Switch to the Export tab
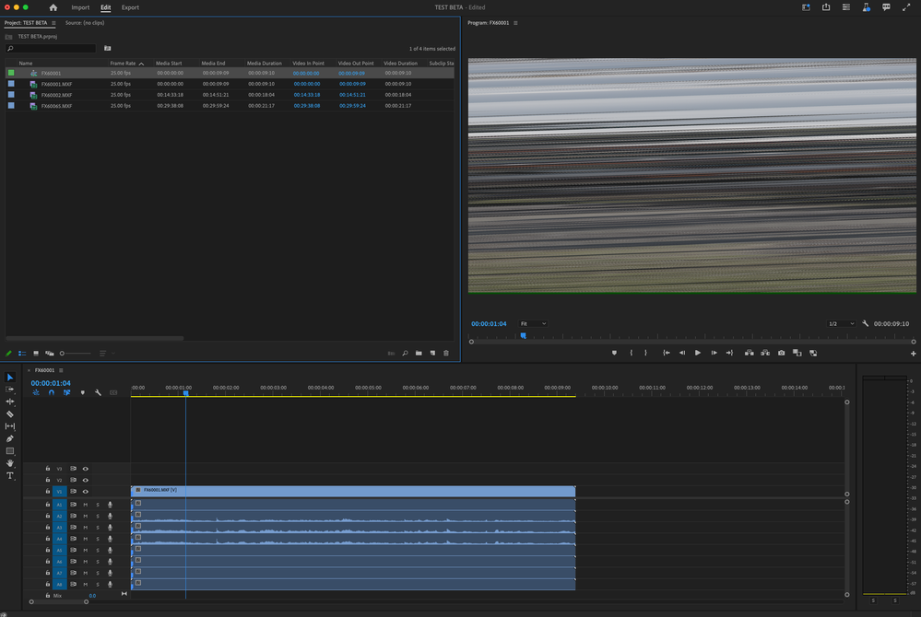The height and width of the screenshot is (617, 921). (130, 7)
